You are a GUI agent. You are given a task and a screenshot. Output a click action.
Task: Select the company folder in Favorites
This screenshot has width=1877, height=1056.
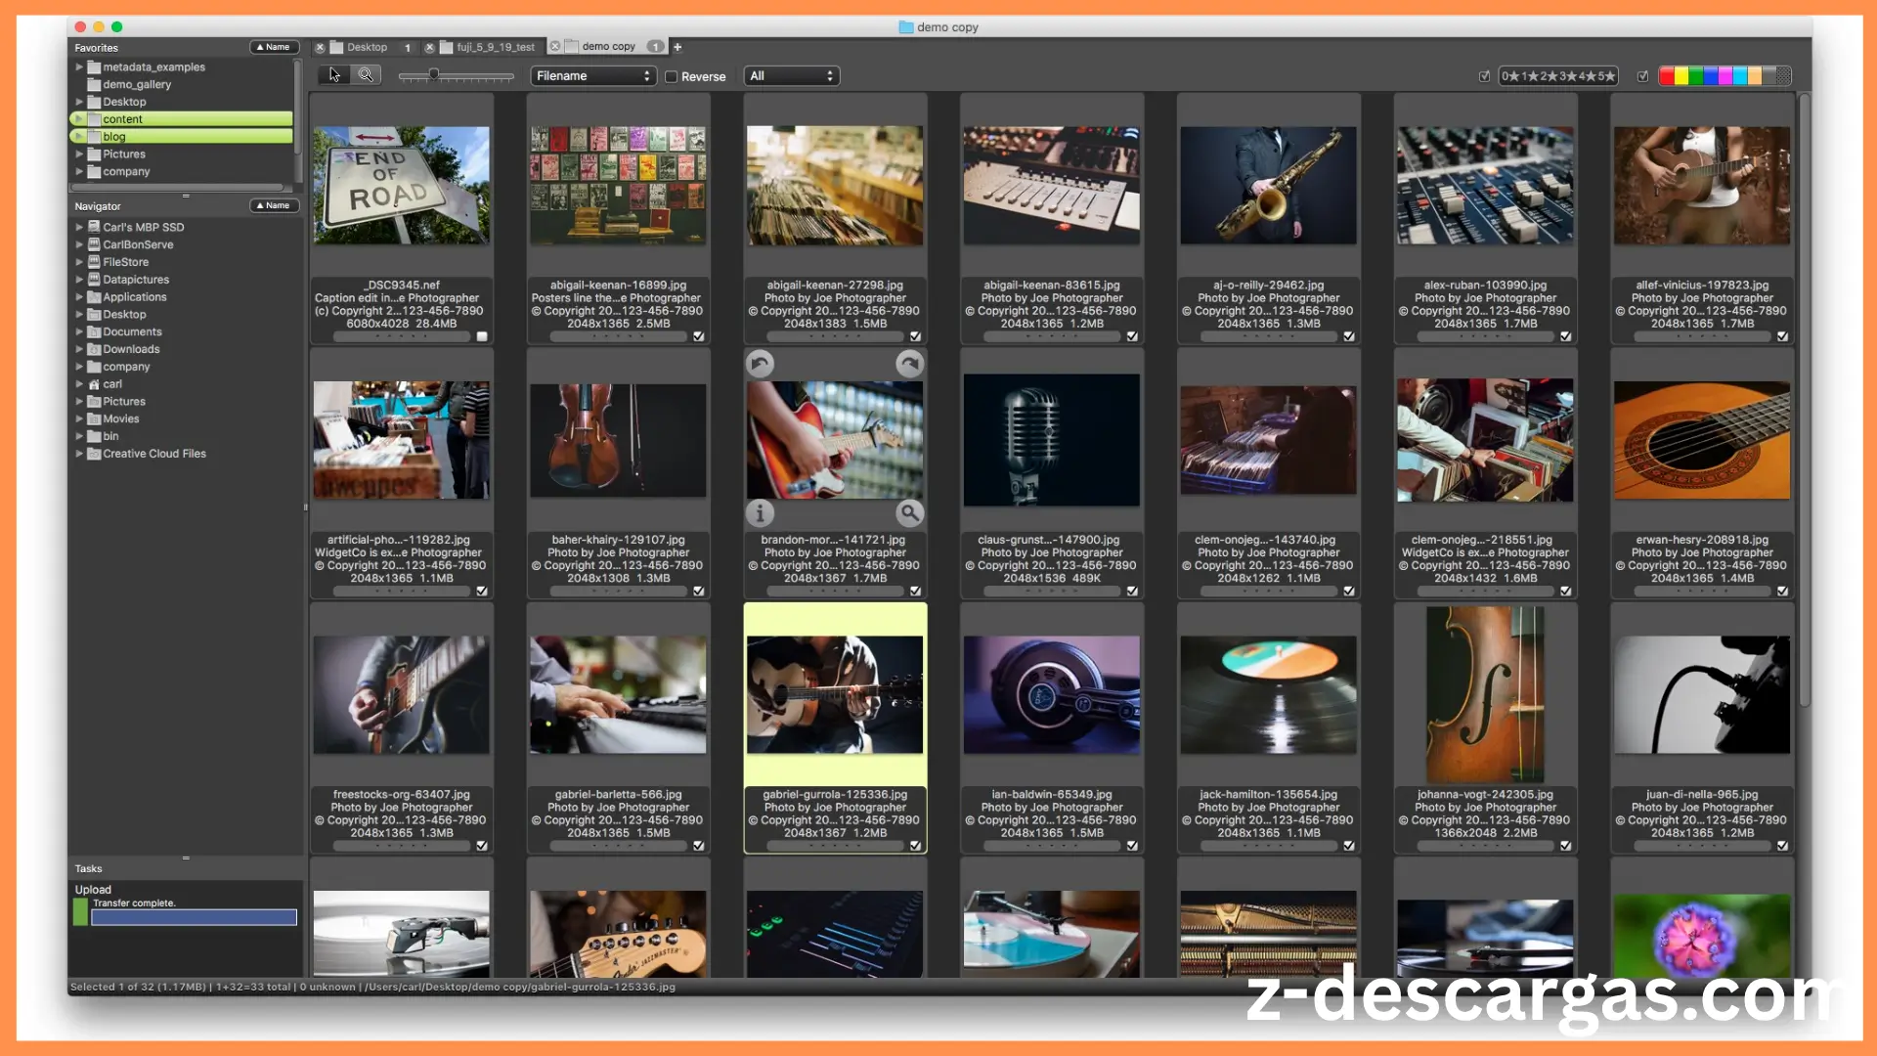(126, 172)
